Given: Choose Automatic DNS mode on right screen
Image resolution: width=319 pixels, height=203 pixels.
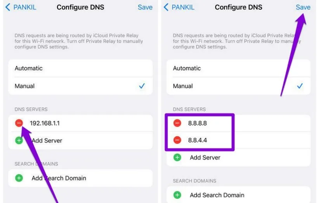Looking at the screenshot, I should click(187, 68).
